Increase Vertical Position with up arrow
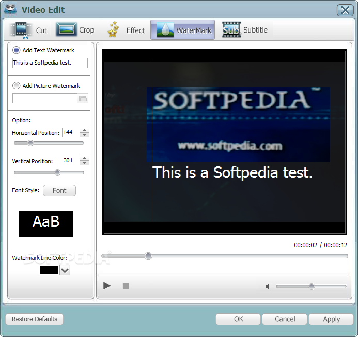The height and width of the screenshot is (337, 358). pos(85,158)
